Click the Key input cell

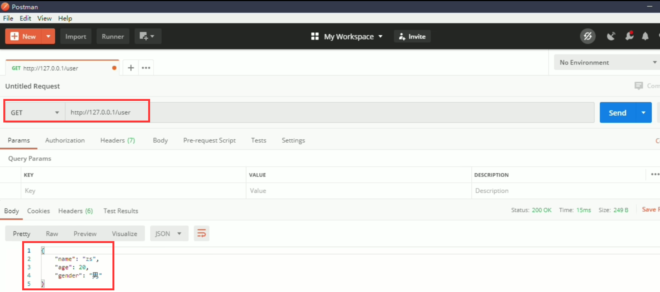coord(133,191)
